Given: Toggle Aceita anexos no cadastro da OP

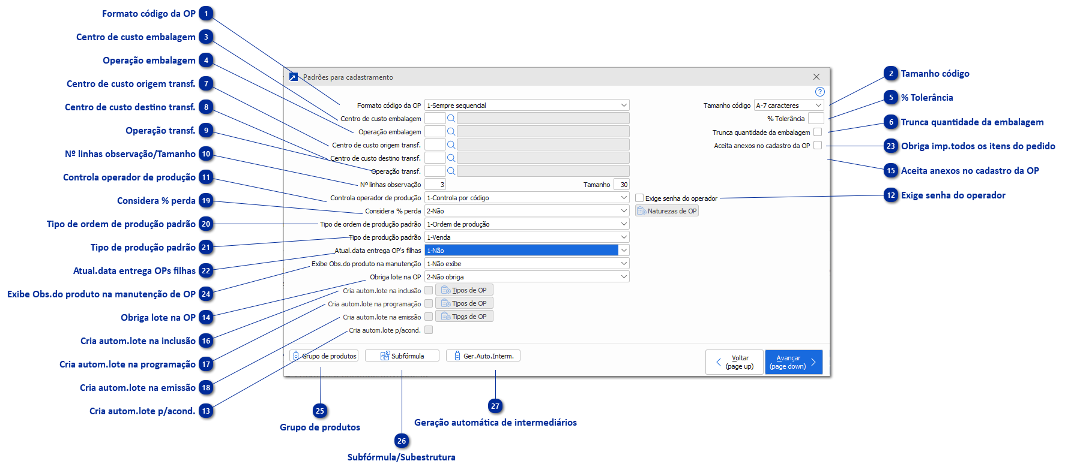Looking at the screenshot, I should click(818, 145).
